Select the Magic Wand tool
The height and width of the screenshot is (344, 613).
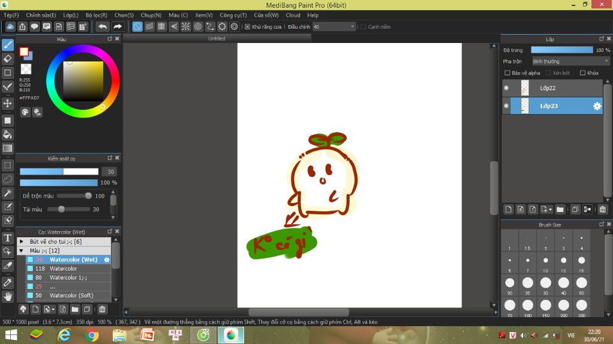pyautogui.click(x=8, y=193)
